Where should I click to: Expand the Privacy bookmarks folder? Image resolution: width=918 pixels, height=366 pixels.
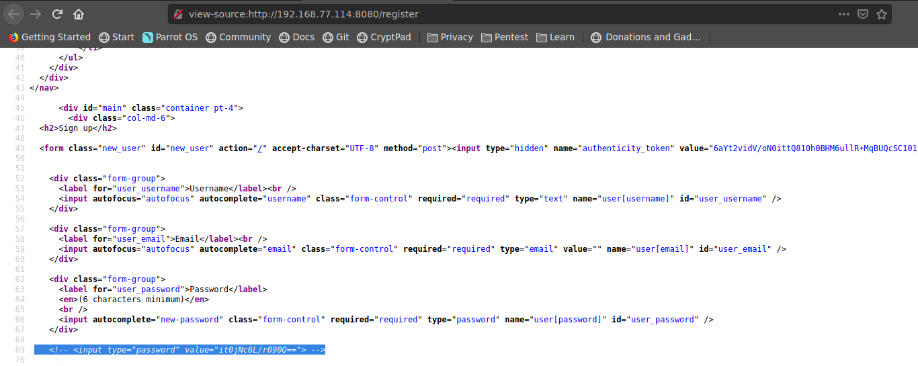point(450,37)
